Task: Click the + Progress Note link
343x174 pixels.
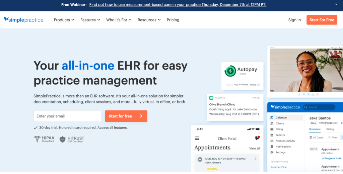Action: pos(331,158)
